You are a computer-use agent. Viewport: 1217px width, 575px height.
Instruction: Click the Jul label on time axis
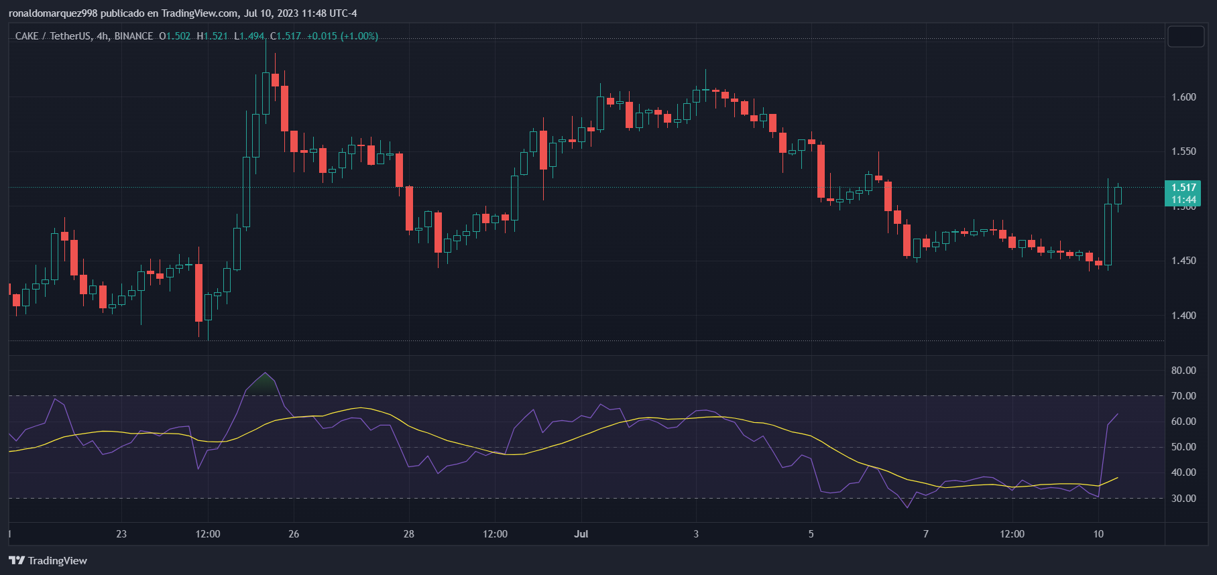581,534
